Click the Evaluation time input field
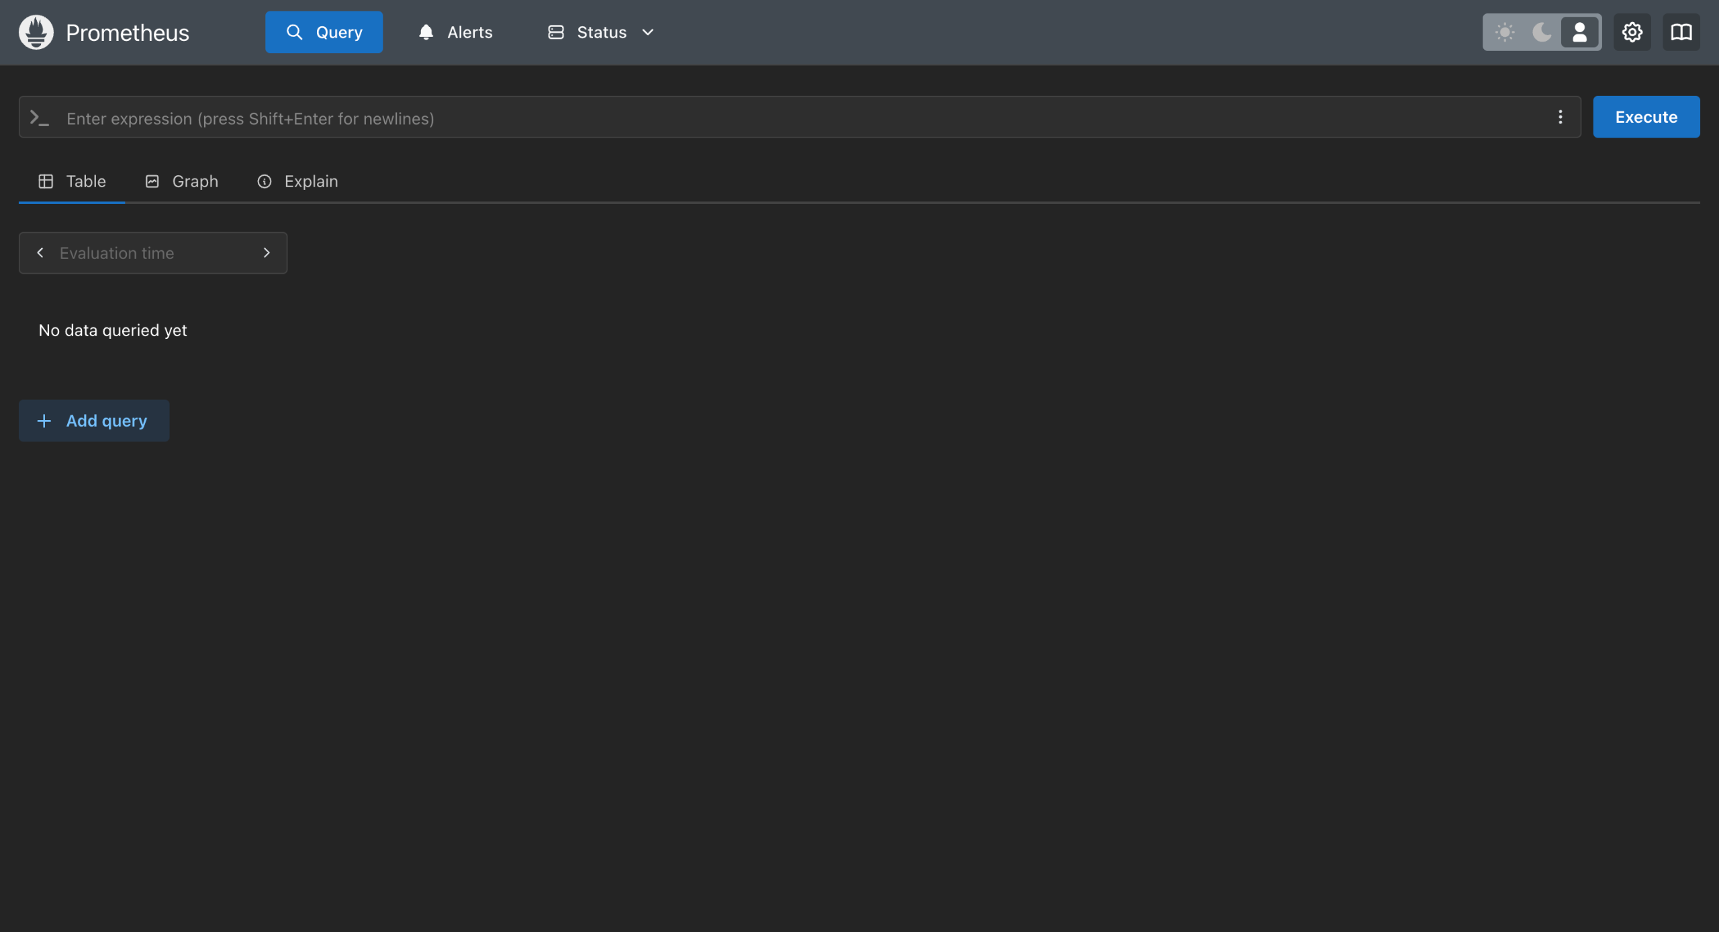Viewport: 1719px width, 932px height. pyautogui.click(x=153, y=253)
